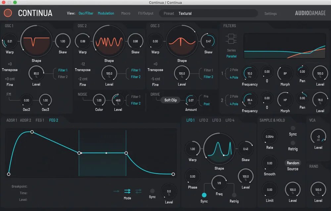Route OSC 3 to Filter 1
This screenshot has height=211, width=331.
tap(208, 70)
